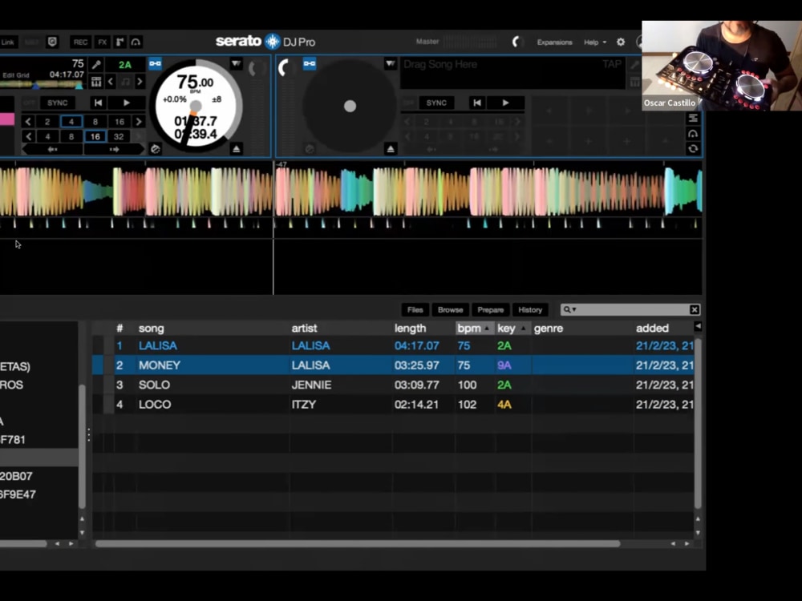Screen dimensions: 802x601
Task: Open column chooser arrow beside added
Action: click(699, 326)
